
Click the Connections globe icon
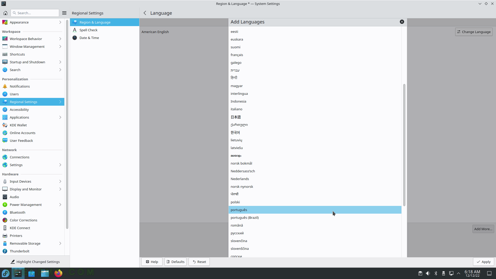[x=5, y=157]
